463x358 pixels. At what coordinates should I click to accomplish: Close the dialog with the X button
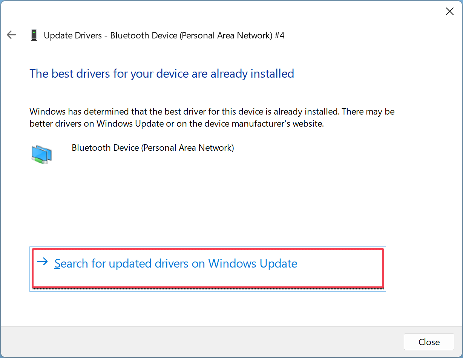tap(449, 12)
